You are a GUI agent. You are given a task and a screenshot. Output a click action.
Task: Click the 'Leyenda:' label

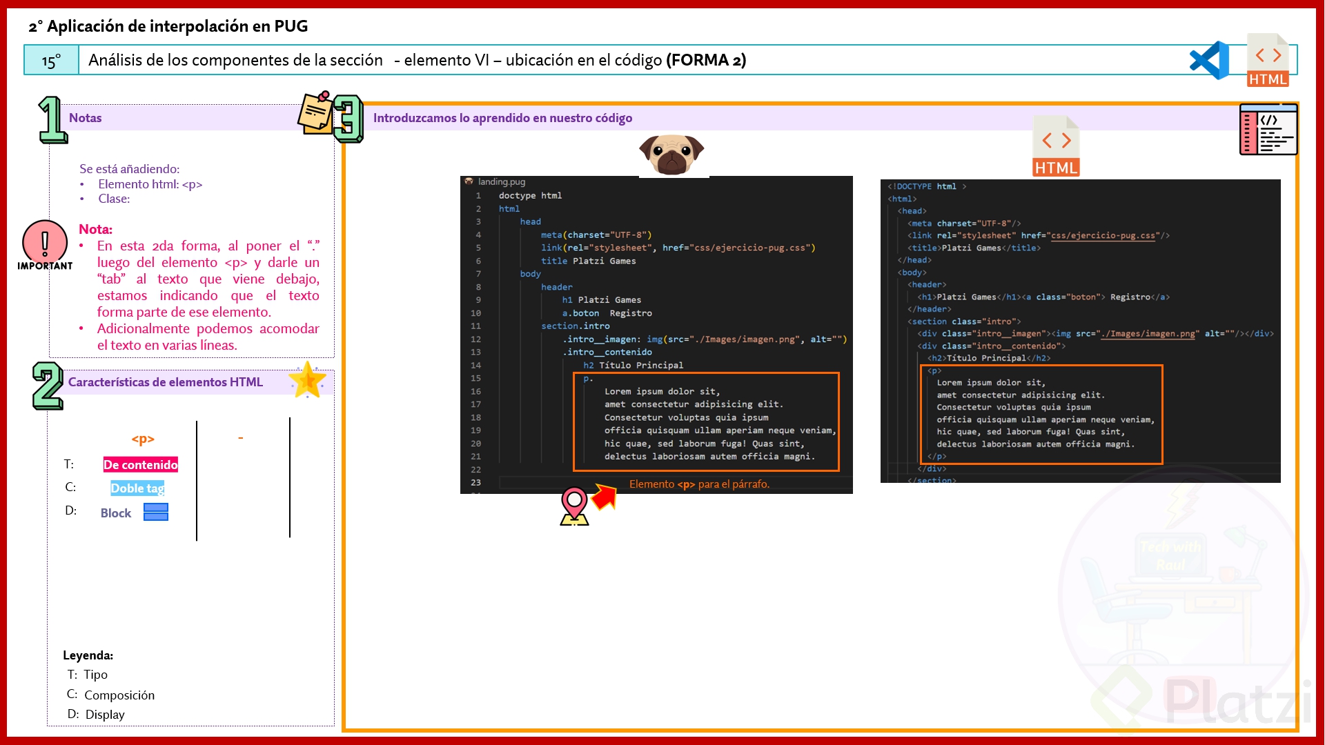click(88, 655)
